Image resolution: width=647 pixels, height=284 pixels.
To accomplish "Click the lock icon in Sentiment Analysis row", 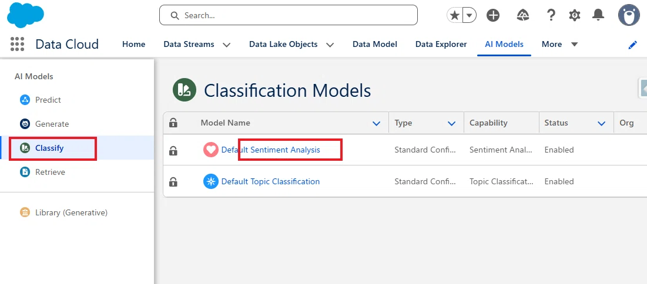I will pyautogui.click(x=173, y=150).
